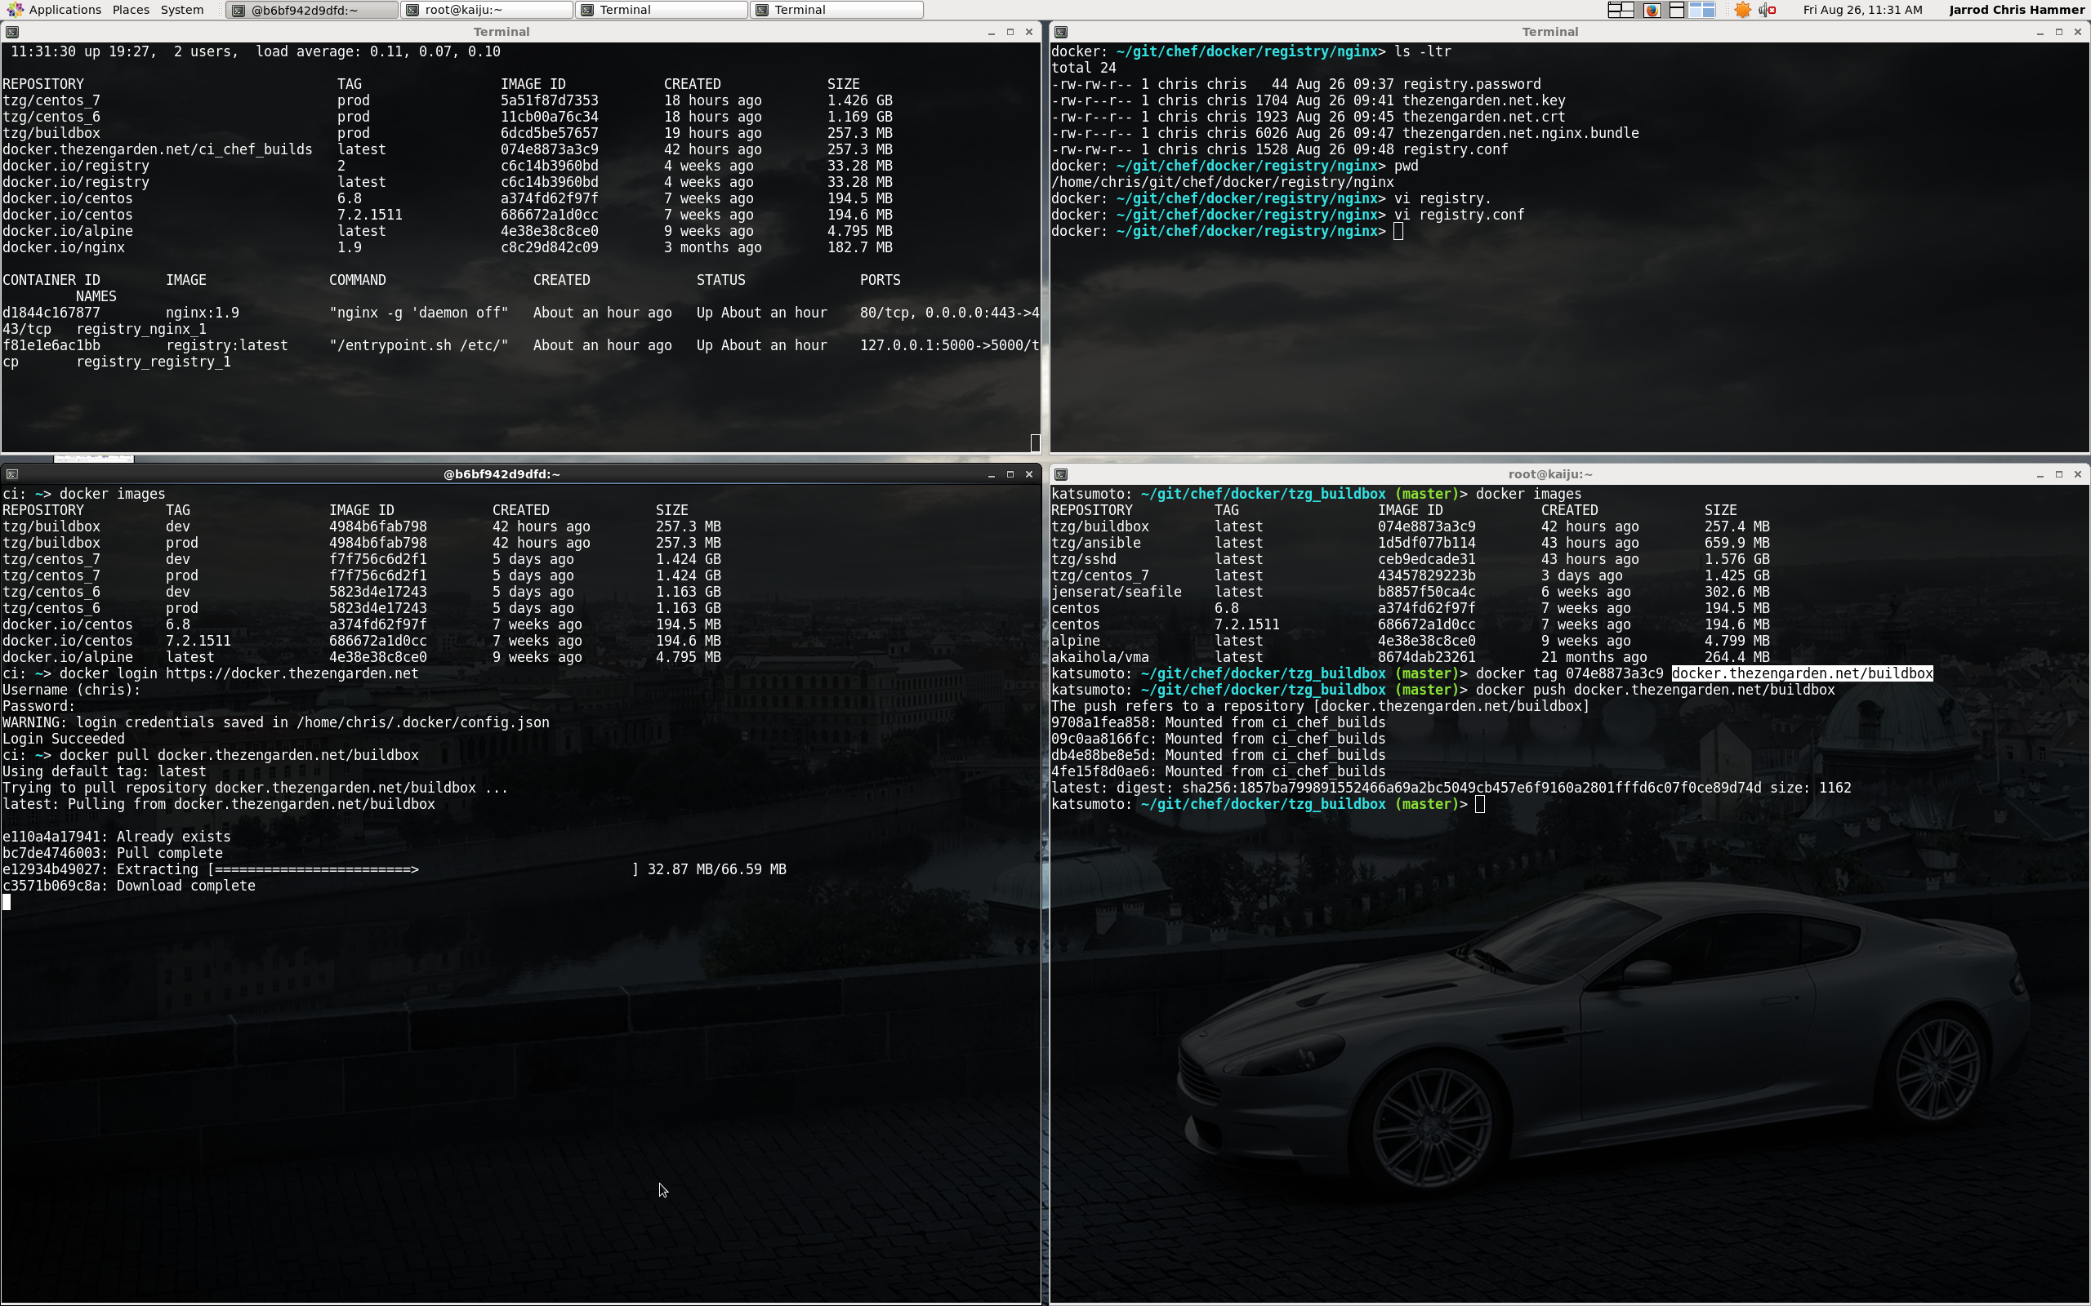
Task: Click image ID 5a51f87d7353
Action: [x=550, y=101]
